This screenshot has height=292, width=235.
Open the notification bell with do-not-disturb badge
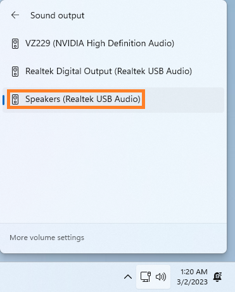click(x=217, y=277)
